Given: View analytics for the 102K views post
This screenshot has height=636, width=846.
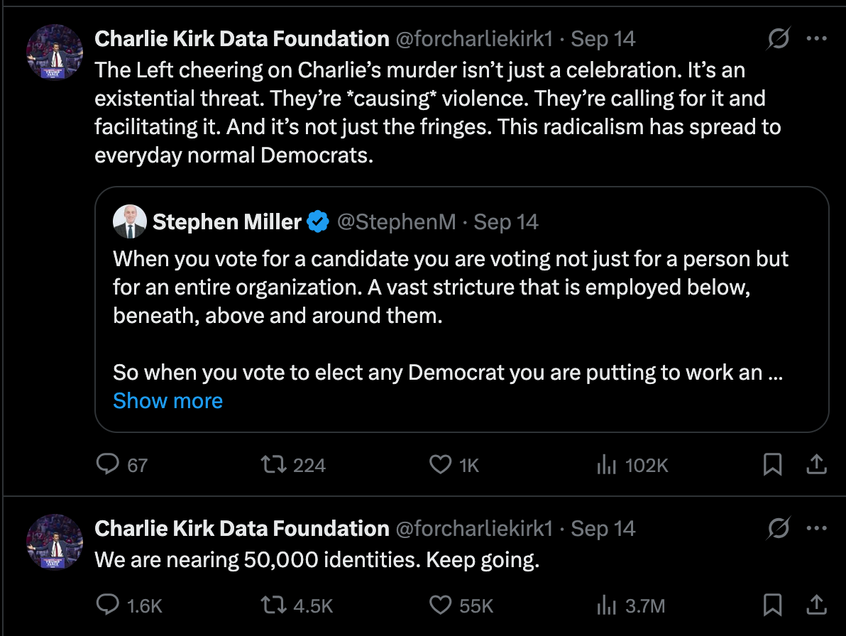Looking at the screenshot, I should pyautogui.click(x=606, y=465).
